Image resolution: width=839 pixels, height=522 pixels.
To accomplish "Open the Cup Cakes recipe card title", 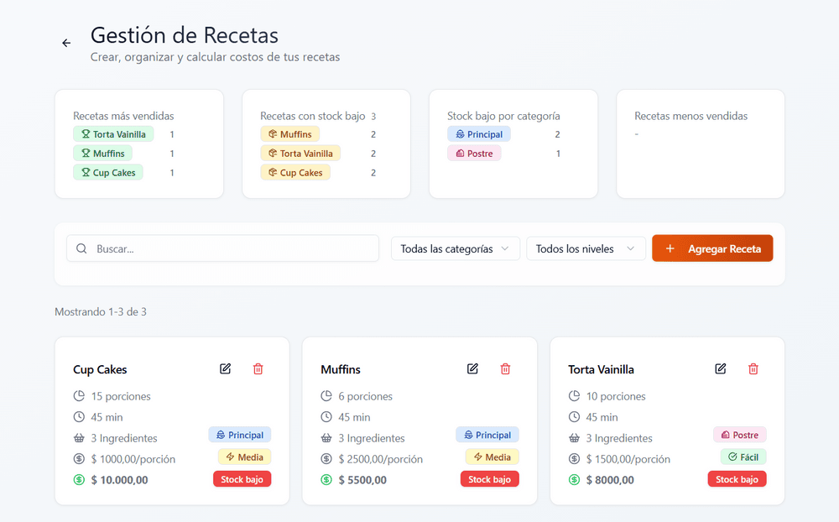I will tap(100, 370).
